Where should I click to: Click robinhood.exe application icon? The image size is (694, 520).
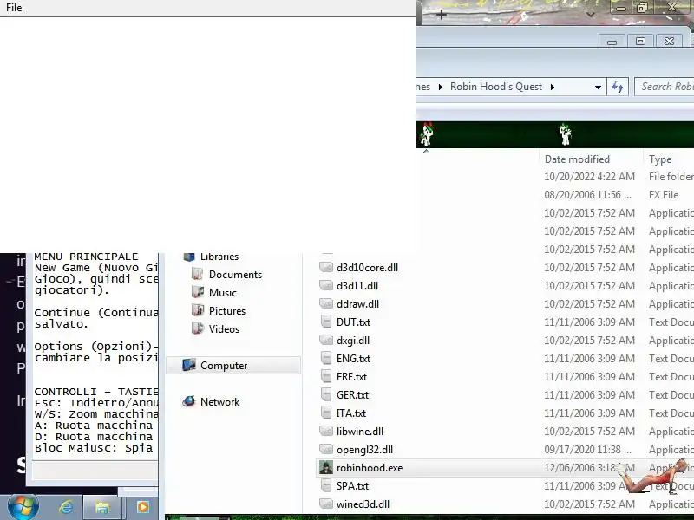[326, 467]
